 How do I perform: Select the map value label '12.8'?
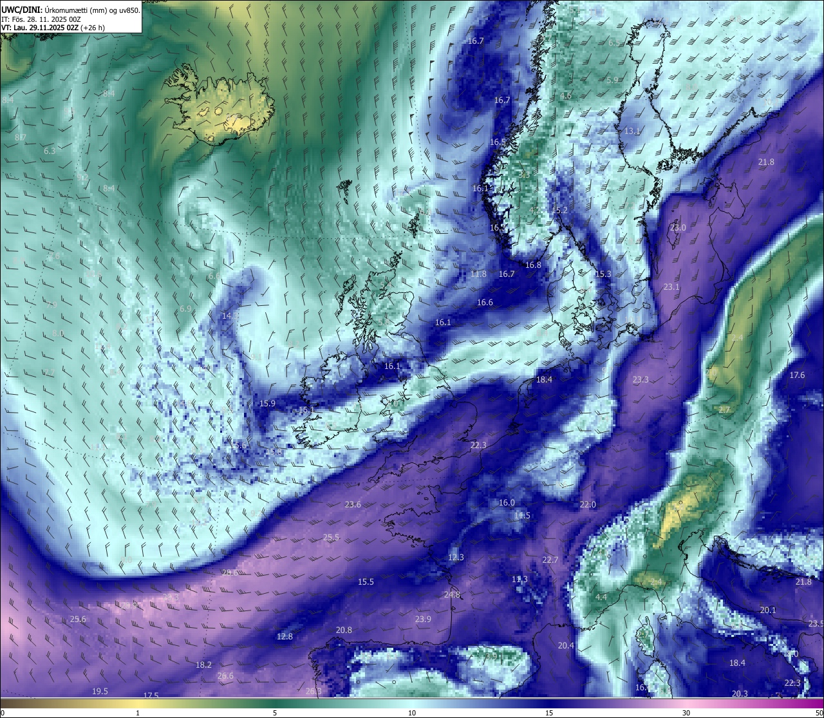click(x=285, y=636)
